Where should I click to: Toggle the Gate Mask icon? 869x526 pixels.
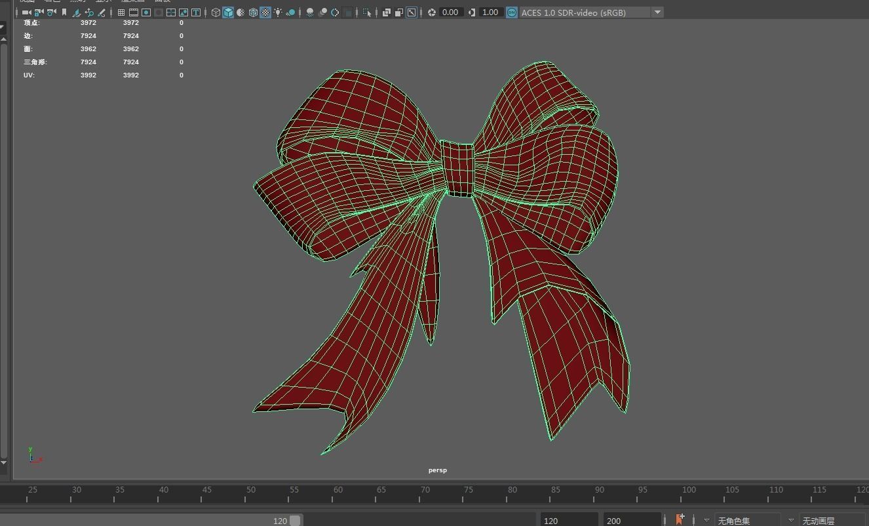click(159, 12)
